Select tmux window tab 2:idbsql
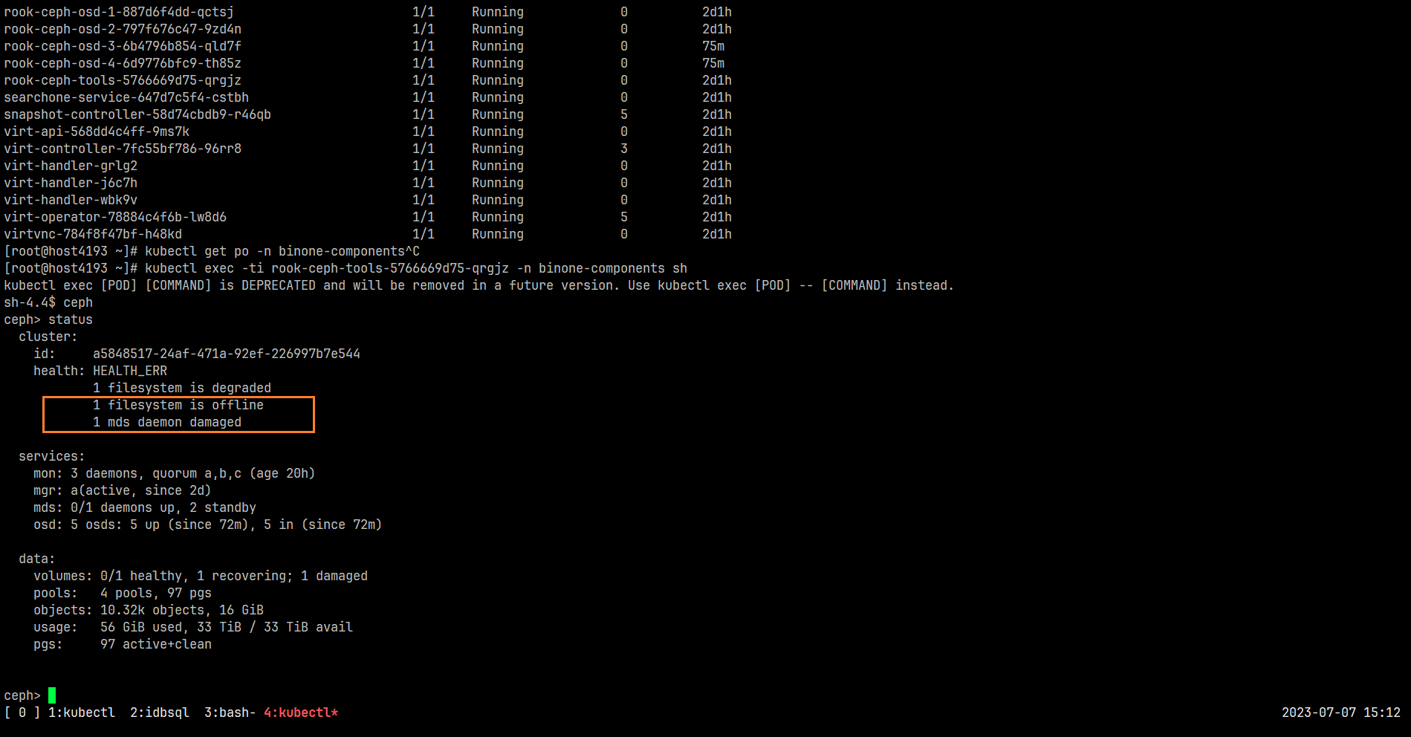The image size is (1411, 737). coord(160,712)
